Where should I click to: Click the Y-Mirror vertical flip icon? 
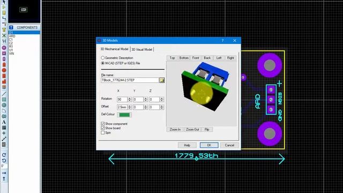[4, 179]
